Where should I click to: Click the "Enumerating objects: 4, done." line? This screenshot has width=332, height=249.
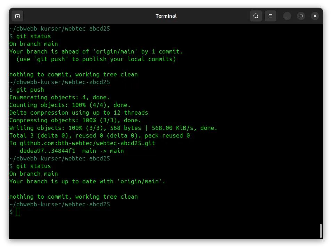[x=59, y=97]
